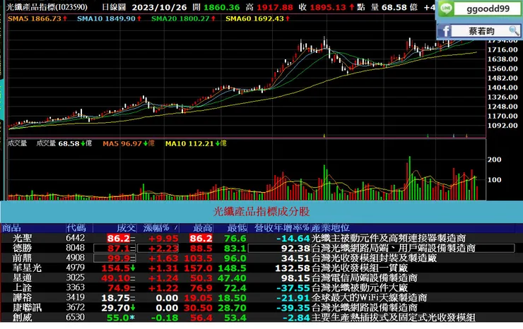Click the Facebook icon

coord(445,31)
